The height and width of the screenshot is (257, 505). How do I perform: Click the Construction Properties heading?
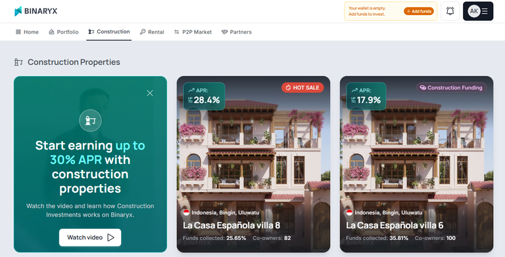click(74, 62)
